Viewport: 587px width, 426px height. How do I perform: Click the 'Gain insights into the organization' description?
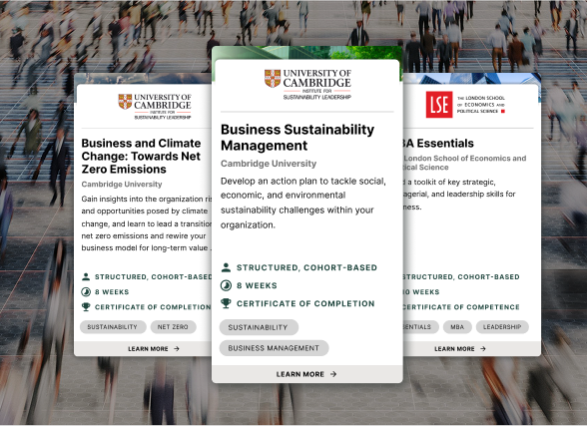pyautogui.click(x=147, y=223)
